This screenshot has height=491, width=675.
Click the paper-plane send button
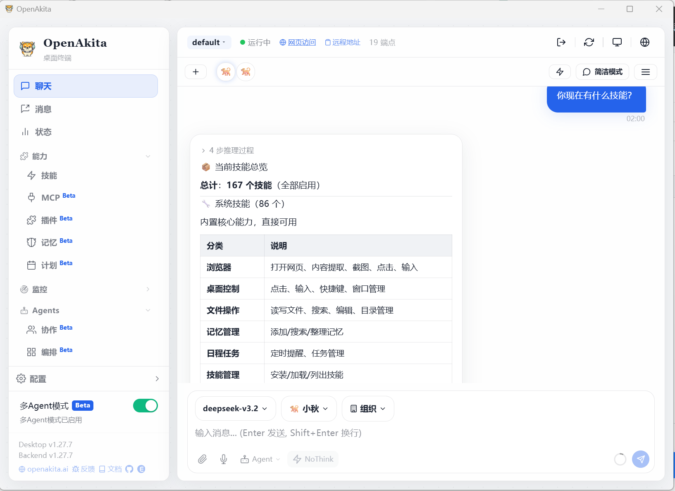[641, 459]
